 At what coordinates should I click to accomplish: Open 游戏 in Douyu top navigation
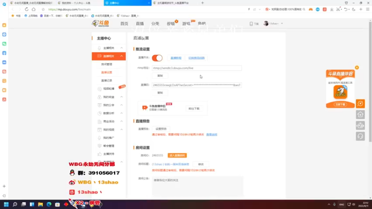click(x=186, y=24)
